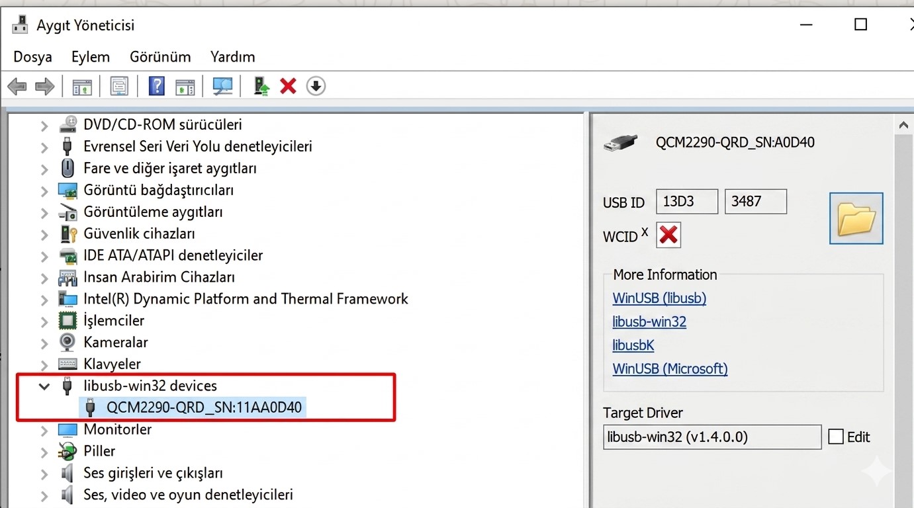Viewport: 914px width, 508px height.
Task: Expand the DVD/CD-ROM sürücüleri category
Action: coord(44,125)
